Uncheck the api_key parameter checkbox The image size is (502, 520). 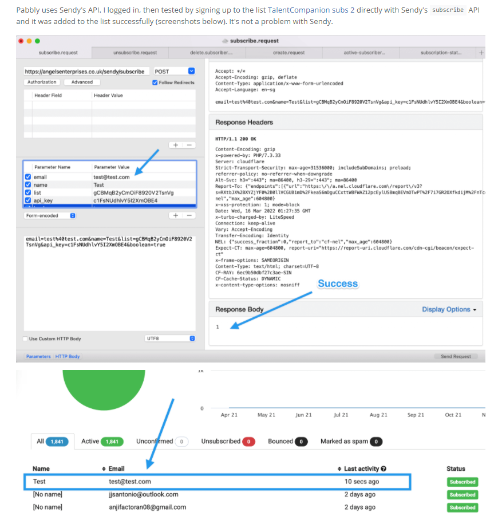coord(28,200)
